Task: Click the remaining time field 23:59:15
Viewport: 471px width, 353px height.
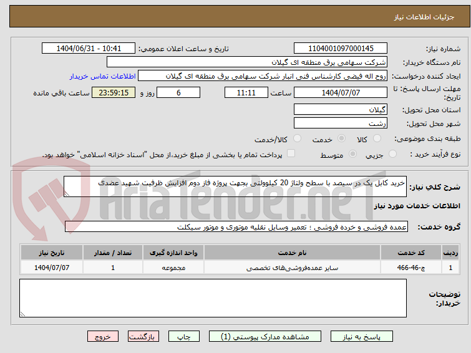Action: (x=114, y=92)
